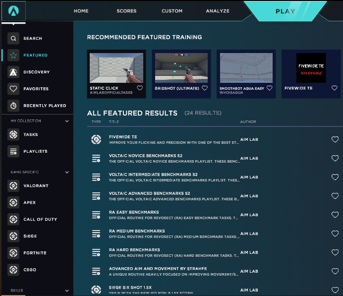Toggle favorite heart on Gridshot Ultimate
The width and height of the screenshot is (343, 296).
[x=204, y=88]
